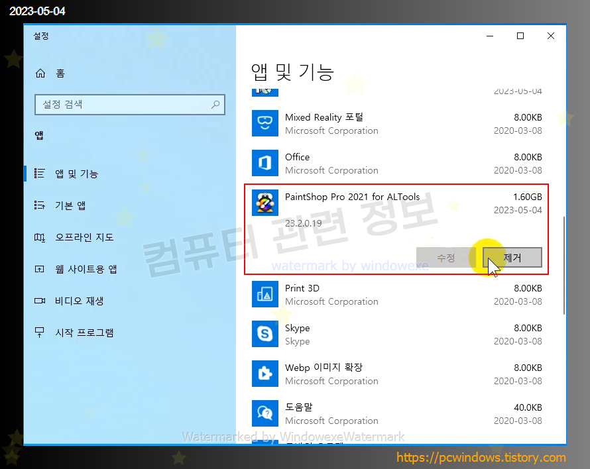590x469 pixels.
Task: Click the PaintShop Pro 2021 app icon
Action: pyautogui.click(x=265, y=203)
